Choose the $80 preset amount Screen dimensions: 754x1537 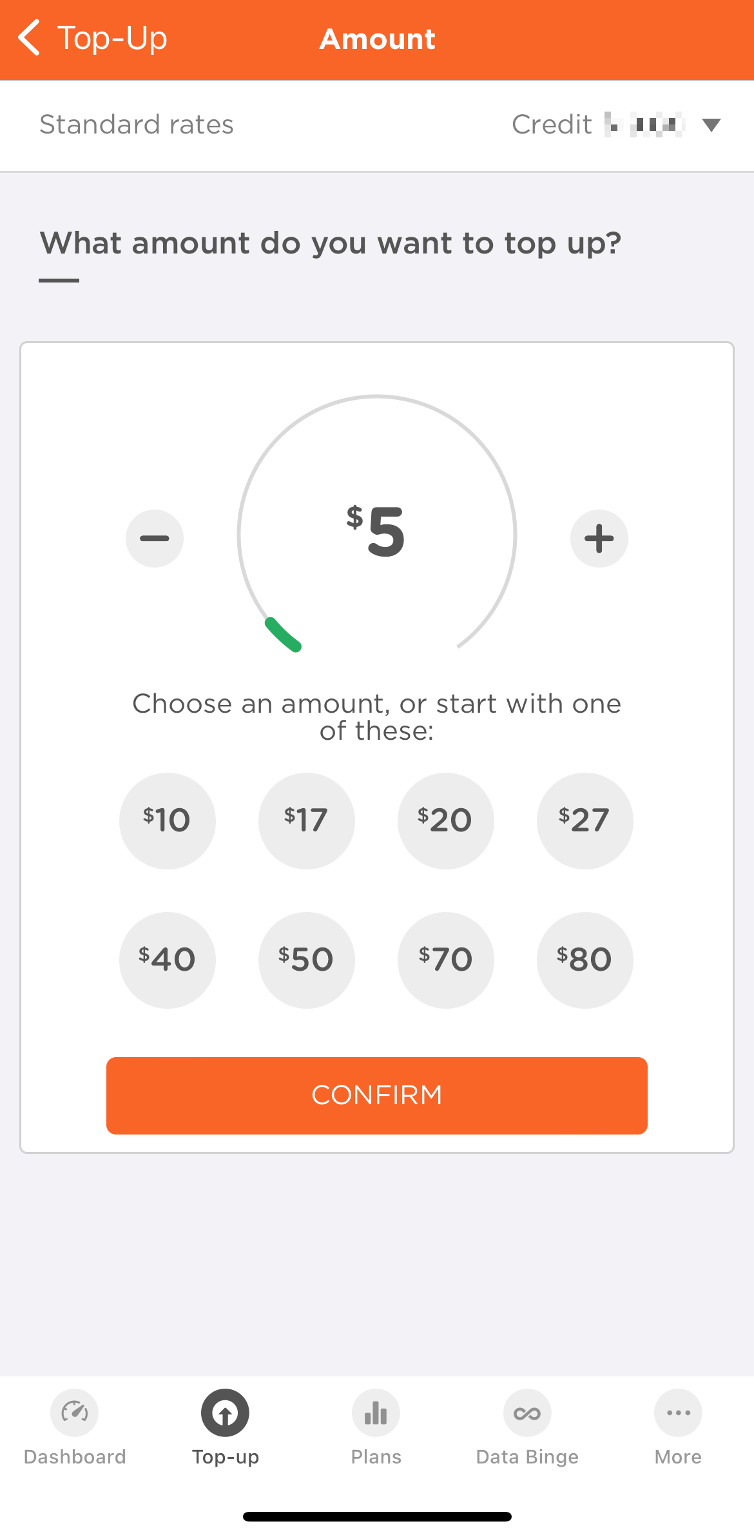click(585, 960)
